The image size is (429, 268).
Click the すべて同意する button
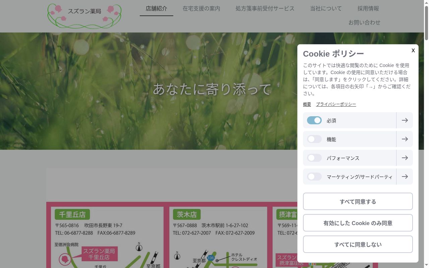pyautogui.click(x=358, y=201)
